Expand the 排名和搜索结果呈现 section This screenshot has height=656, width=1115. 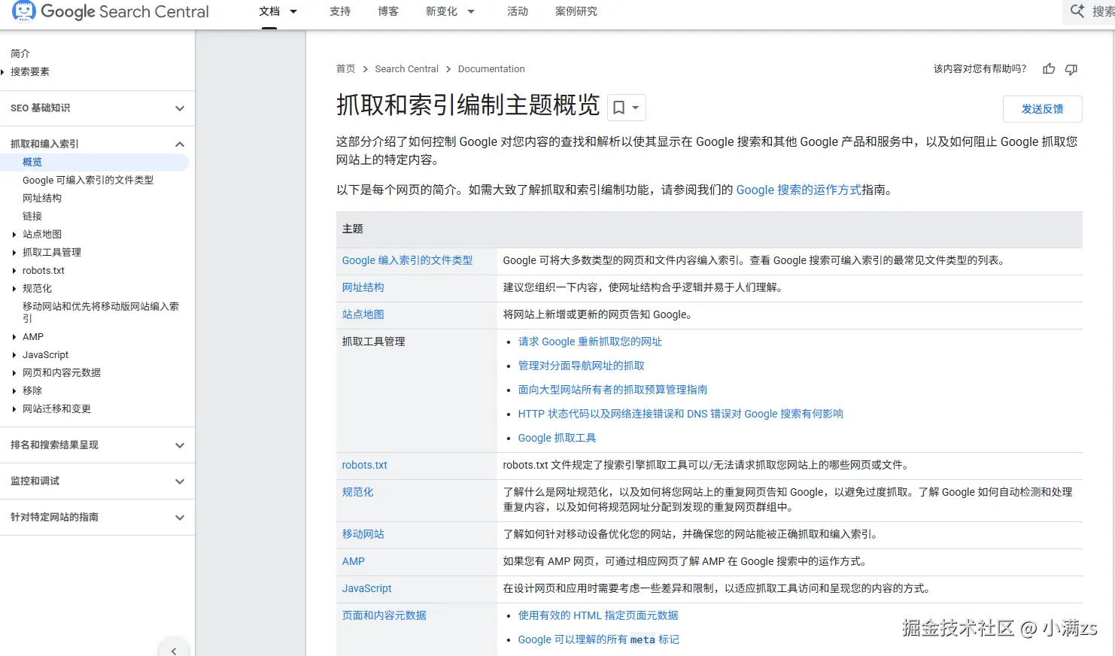point(97,445)
